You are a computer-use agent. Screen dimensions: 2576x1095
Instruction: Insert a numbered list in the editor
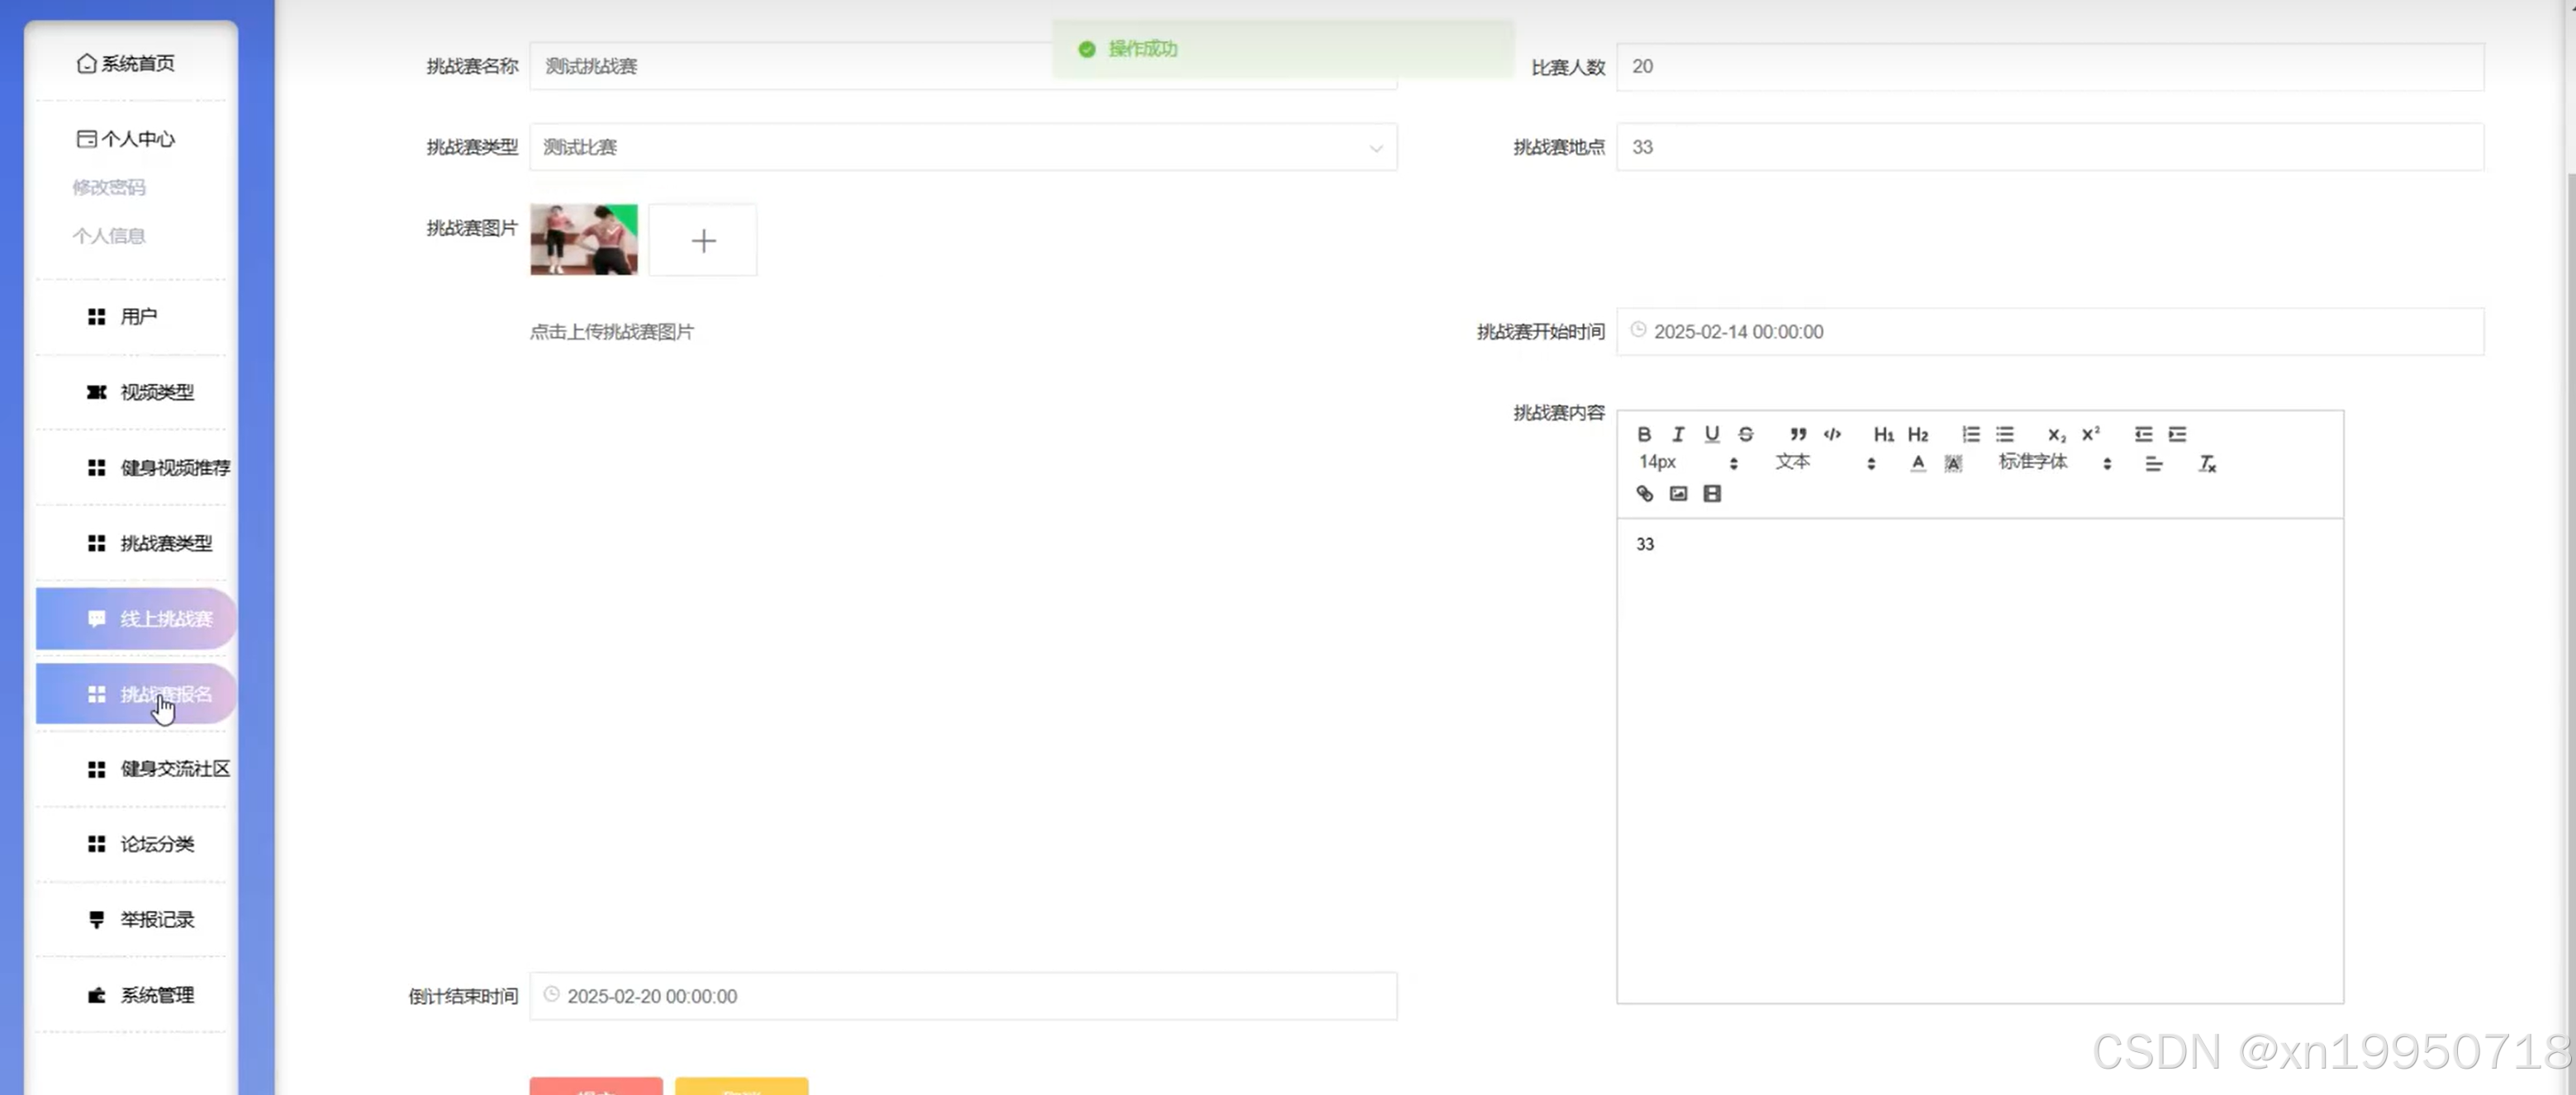pyautogui.click(x=1971, y=434)
